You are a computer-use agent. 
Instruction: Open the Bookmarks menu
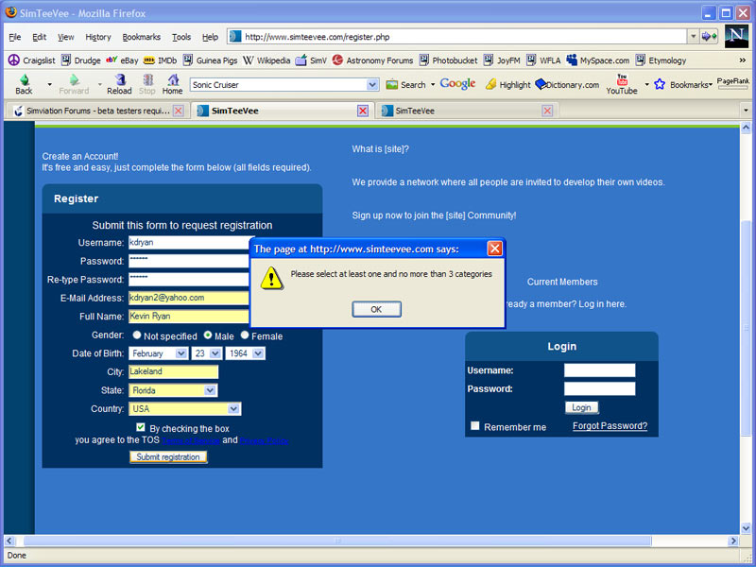click(x=141, y=37)
